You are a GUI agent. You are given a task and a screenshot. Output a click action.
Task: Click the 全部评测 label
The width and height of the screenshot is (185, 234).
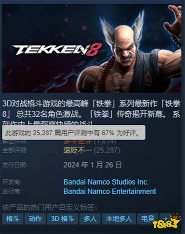point(14,150)
